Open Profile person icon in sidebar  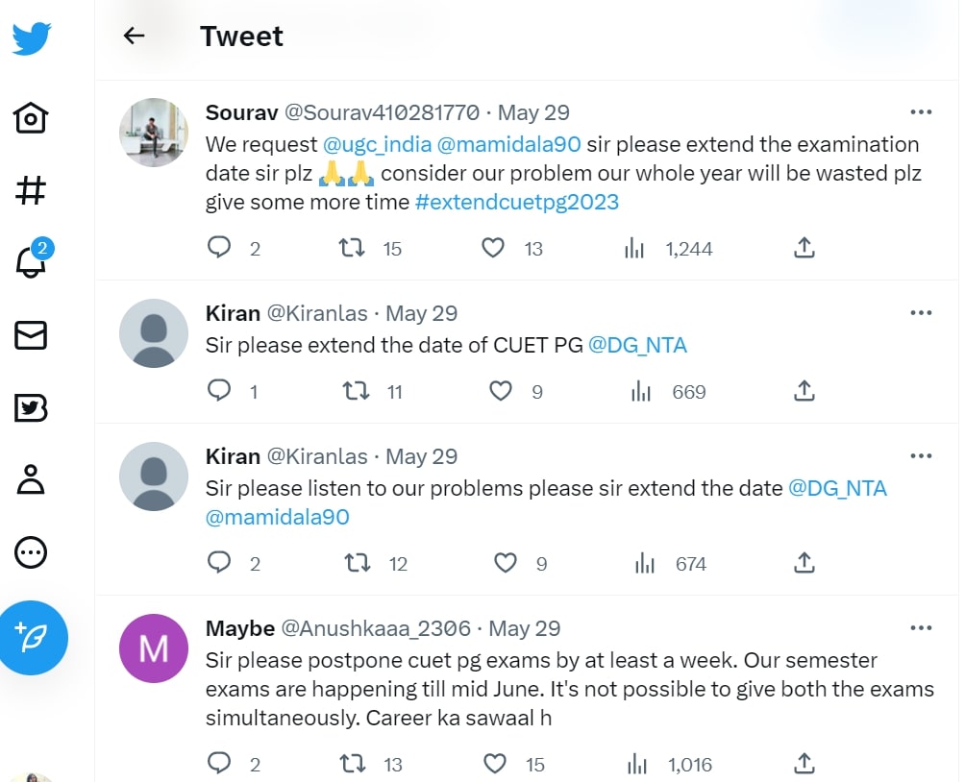[x=31, y=479]
